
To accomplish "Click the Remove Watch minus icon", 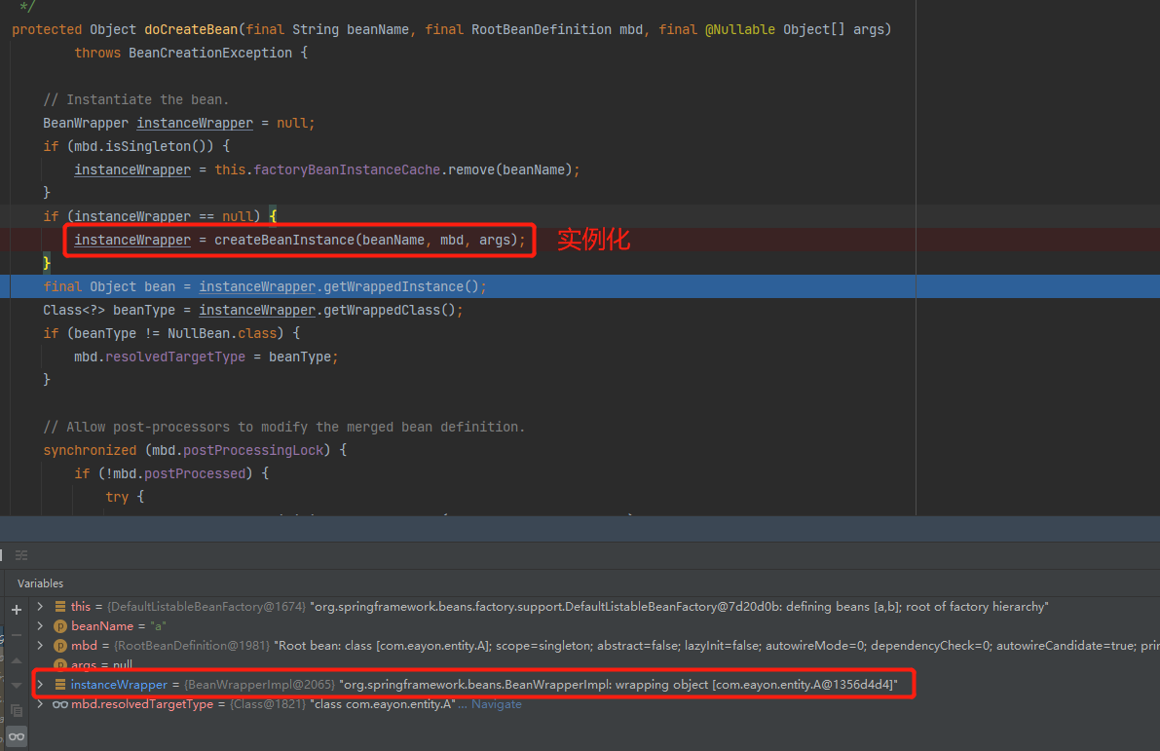I will [x=17, y=636].
